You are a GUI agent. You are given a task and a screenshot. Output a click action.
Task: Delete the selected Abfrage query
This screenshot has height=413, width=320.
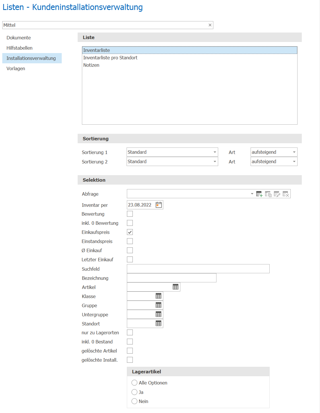(x=286, y=194)
